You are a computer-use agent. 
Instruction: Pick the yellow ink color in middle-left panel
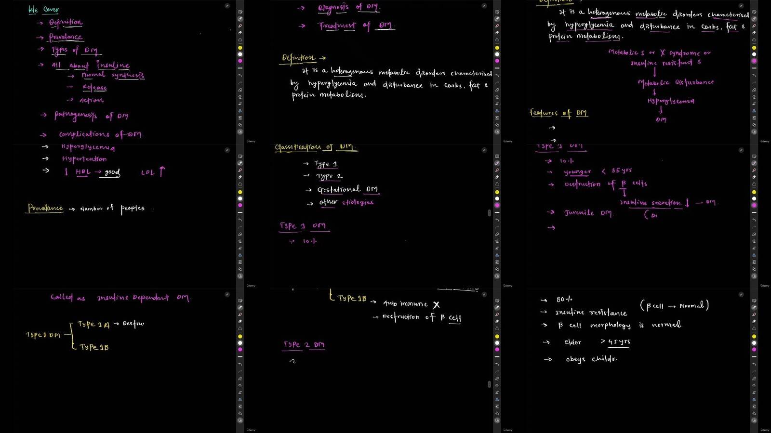240,192
